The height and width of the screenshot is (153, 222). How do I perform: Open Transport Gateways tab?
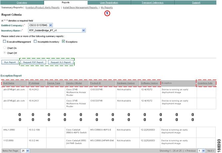tap(152, 2)
